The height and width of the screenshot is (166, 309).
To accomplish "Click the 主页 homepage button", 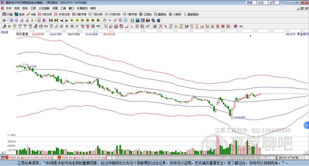I will [x=273, y=2].
